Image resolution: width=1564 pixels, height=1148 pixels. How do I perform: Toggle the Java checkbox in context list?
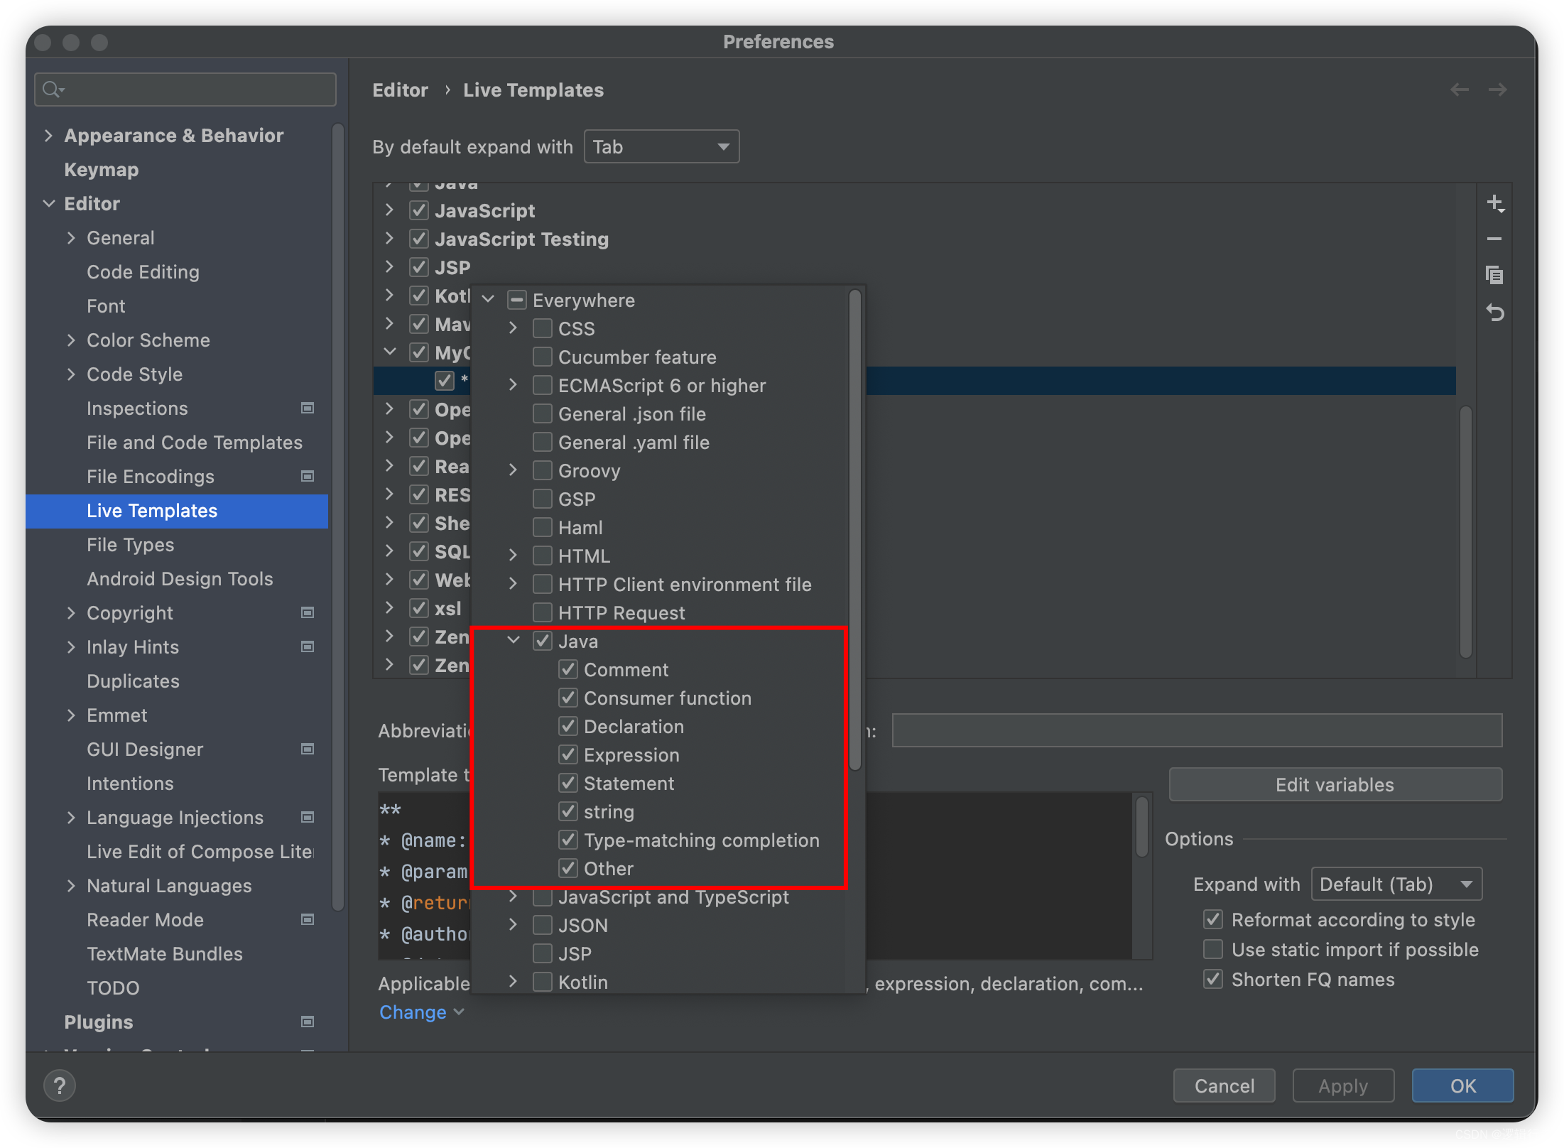click(x=544, y=641)
